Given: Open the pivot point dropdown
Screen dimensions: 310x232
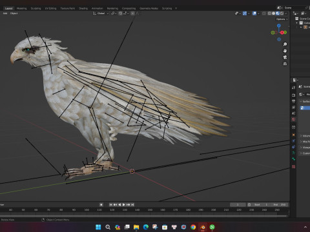Looking at the screenshot, I should pyautogui.click(x=114, y=14).
